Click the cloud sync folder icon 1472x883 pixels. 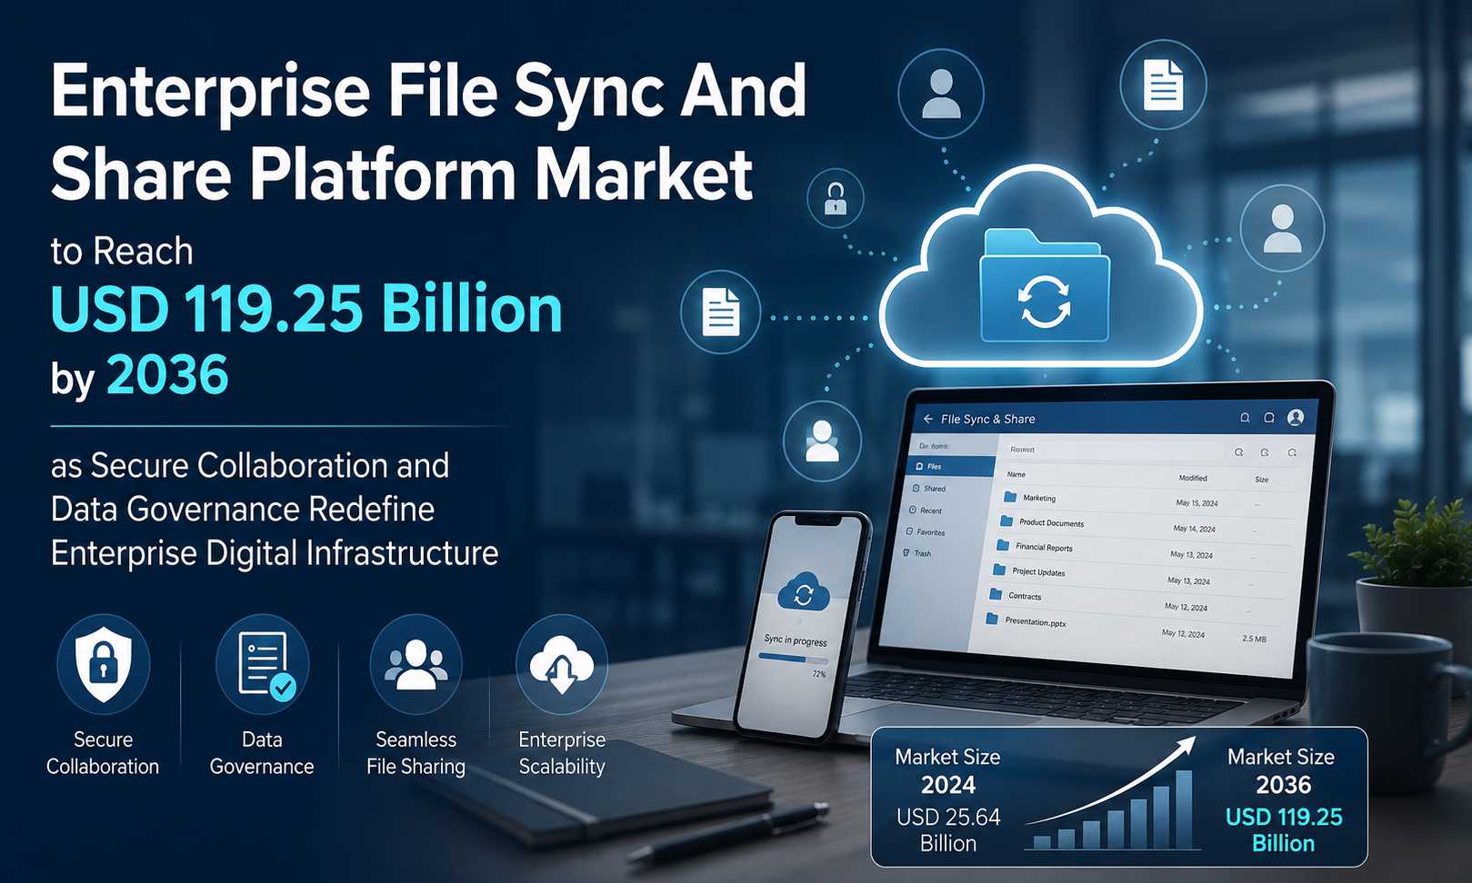1044,286
